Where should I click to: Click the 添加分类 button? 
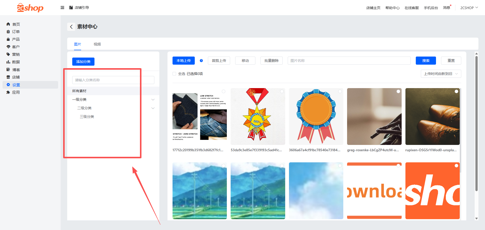click(x=83, y=62)
